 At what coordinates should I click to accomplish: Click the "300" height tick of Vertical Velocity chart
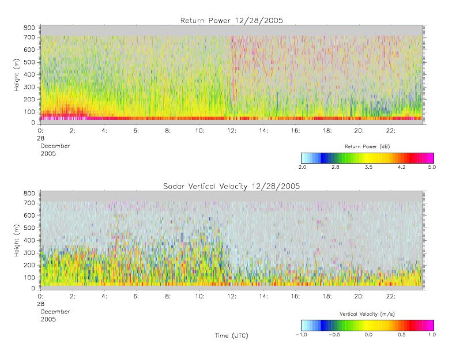[29, 252]
